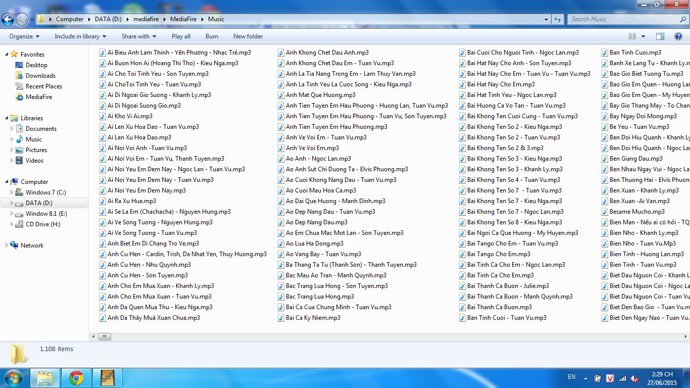This screenshot has height=388, width=690.
Task: Select Downloads in Favorites
Action: (x=40, y=76)
